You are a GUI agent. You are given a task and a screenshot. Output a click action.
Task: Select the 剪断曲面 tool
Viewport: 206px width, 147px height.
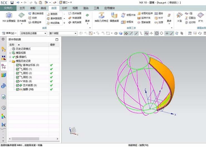coord(144,22)
